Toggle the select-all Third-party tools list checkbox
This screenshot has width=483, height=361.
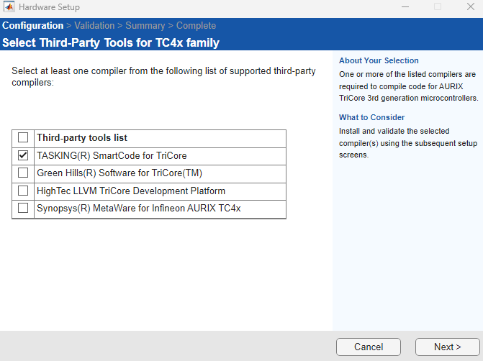coord(23,137)
